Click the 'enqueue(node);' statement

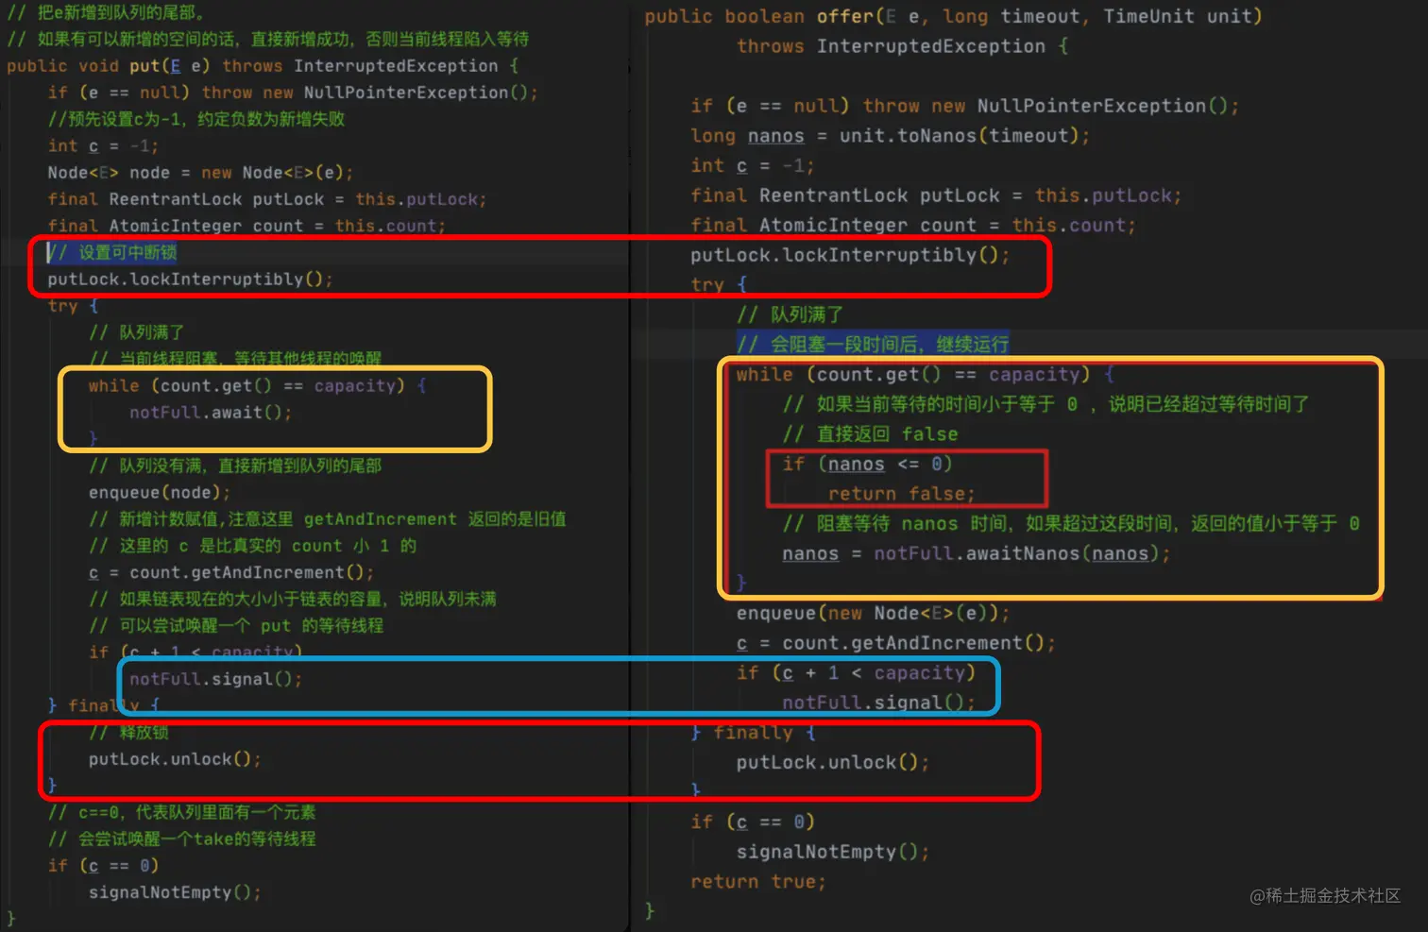tap(160, 493)
